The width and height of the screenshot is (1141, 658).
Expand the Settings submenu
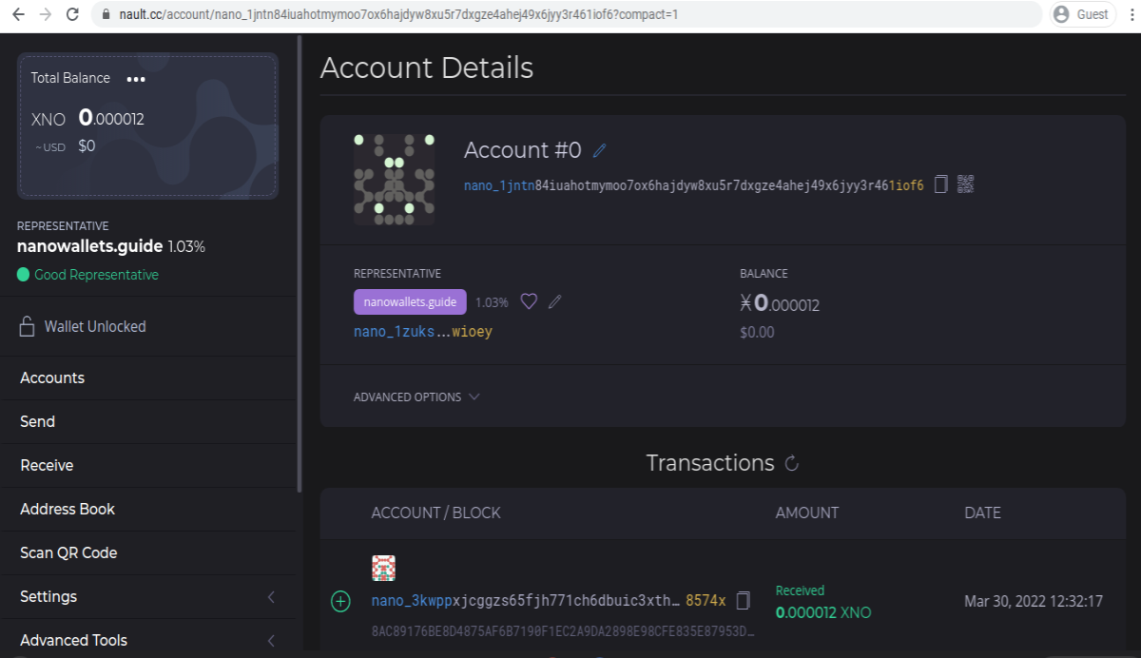click(148, 597)
